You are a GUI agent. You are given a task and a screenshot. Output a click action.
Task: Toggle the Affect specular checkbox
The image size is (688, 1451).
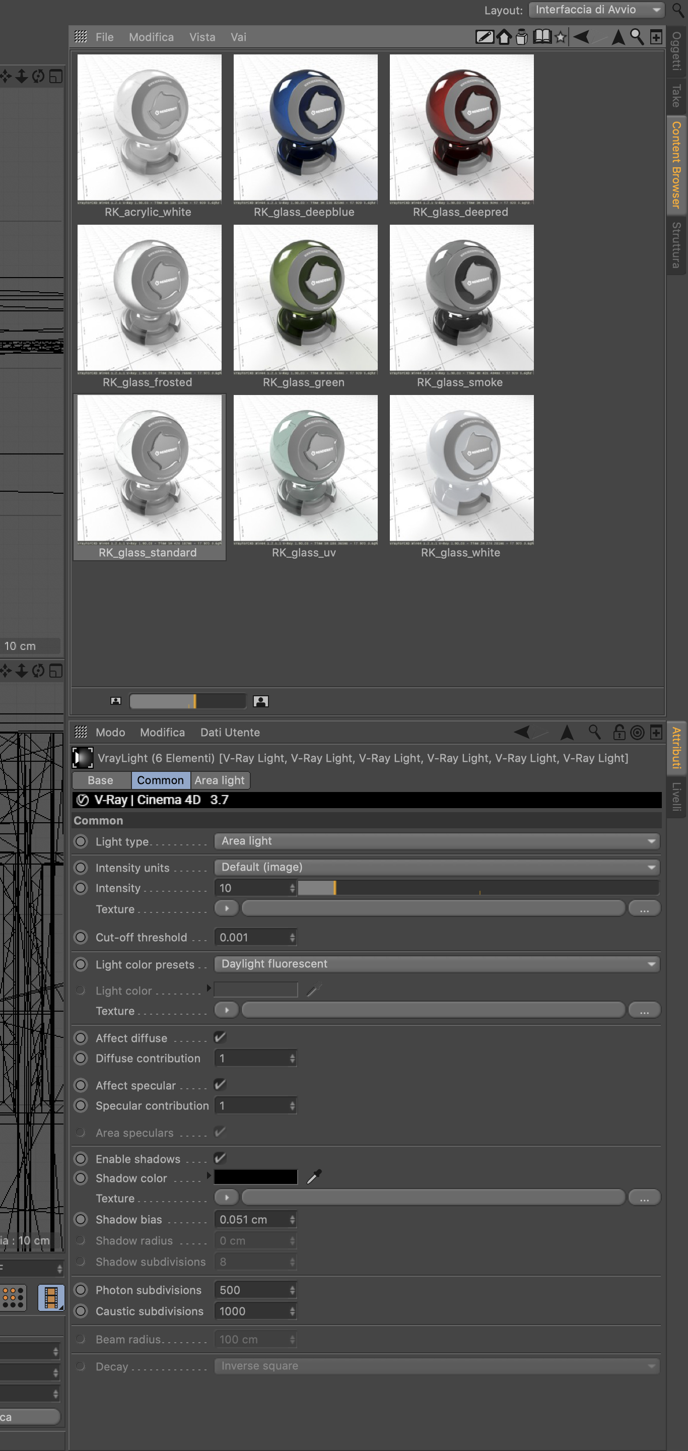tap(220, 1085)
